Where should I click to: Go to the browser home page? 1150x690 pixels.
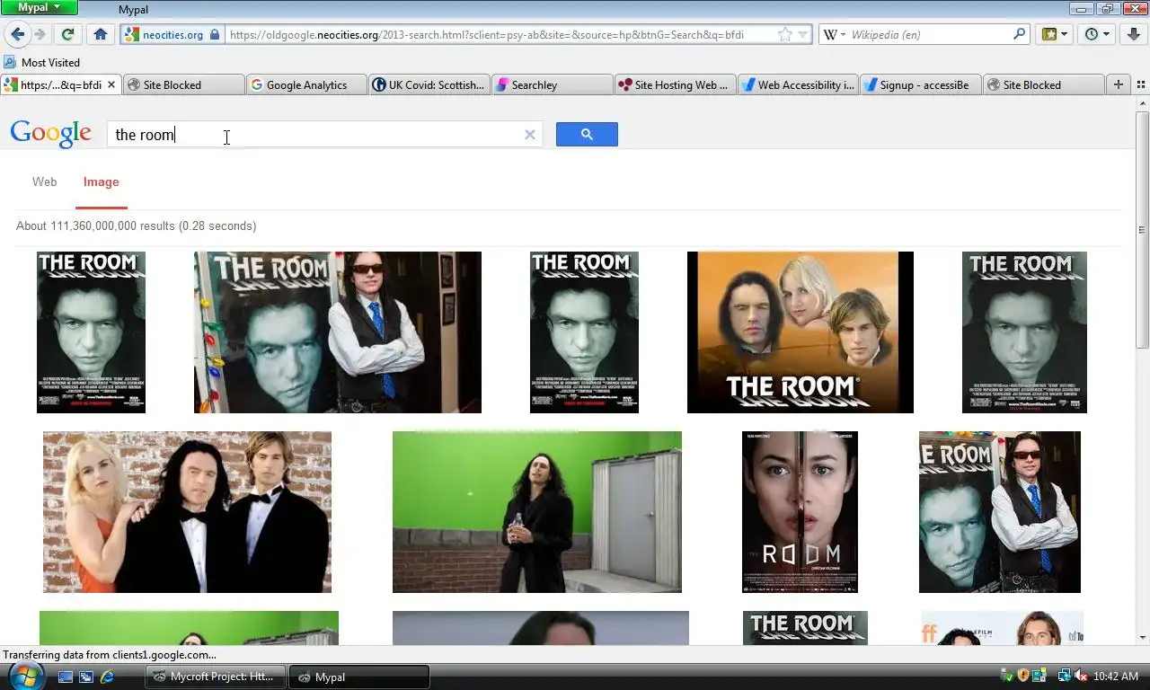pyautogui.click(x=101, y=34)
